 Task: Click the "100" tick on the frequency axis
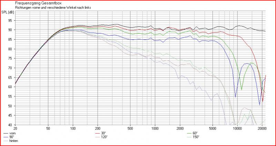(x=73, y=128)
